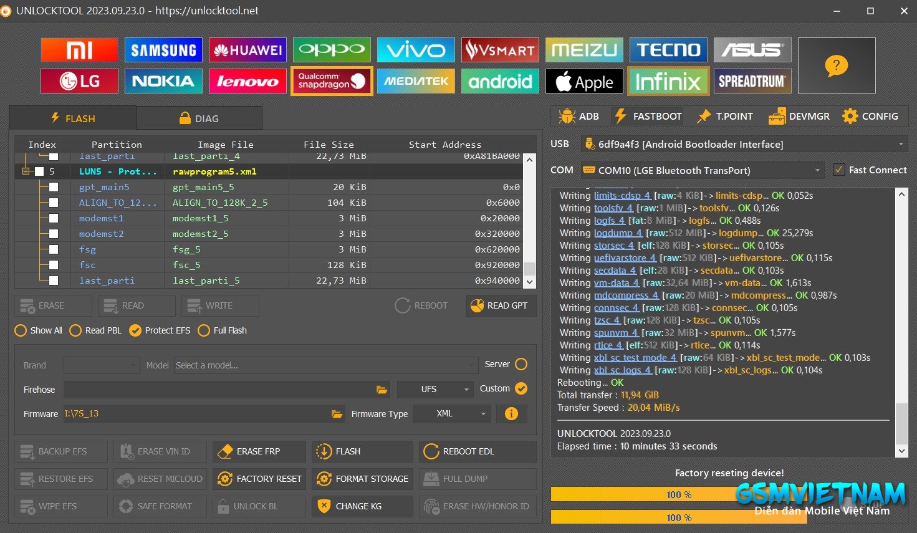Check the gpt_main5 partition checkbox

click(54, 187)
